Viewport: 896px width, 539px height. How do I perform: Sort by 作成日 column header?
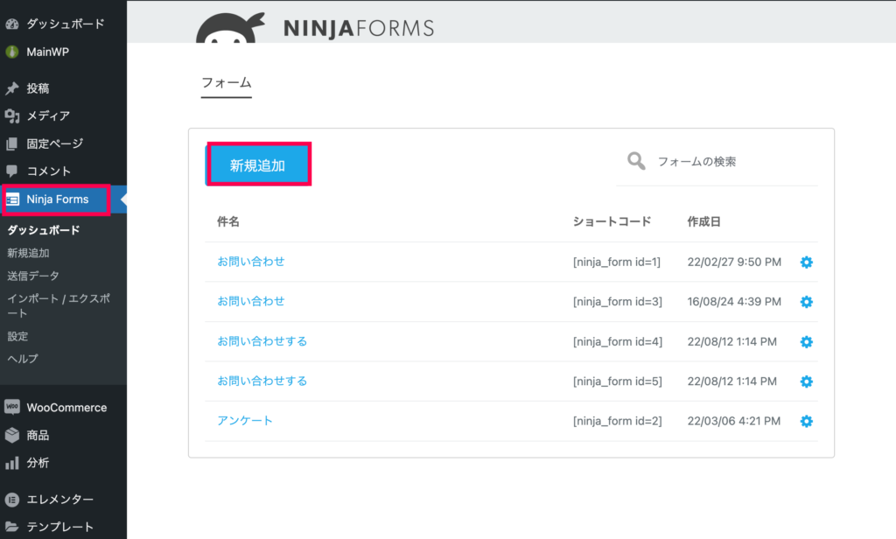click(703, 221)
